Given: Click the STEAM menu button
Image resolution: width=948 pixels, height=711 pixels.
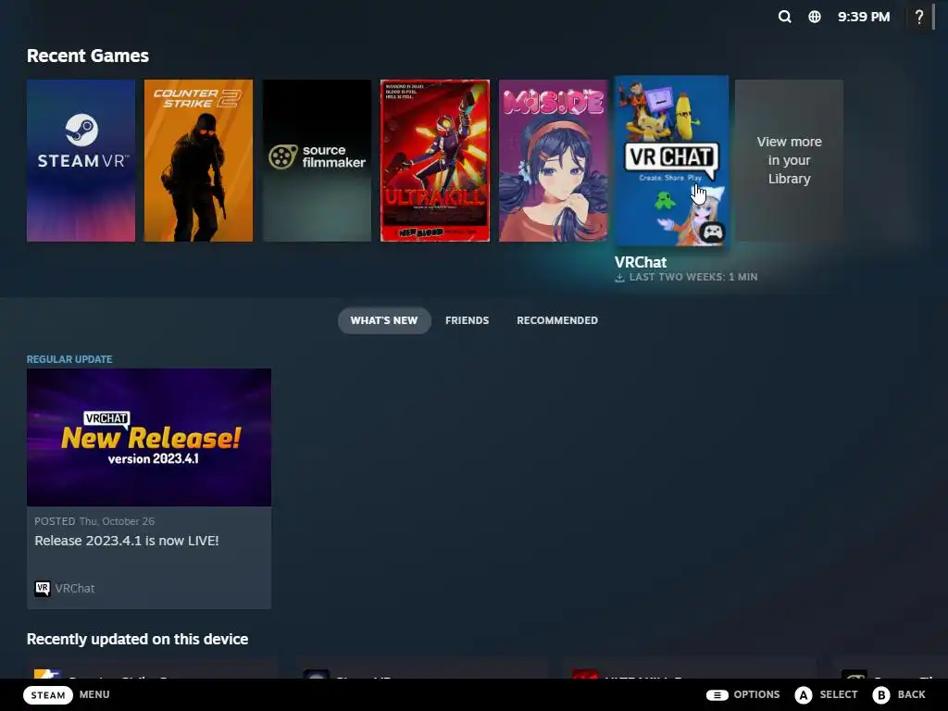Looking at the screenshot, I should tap(48, 694).
